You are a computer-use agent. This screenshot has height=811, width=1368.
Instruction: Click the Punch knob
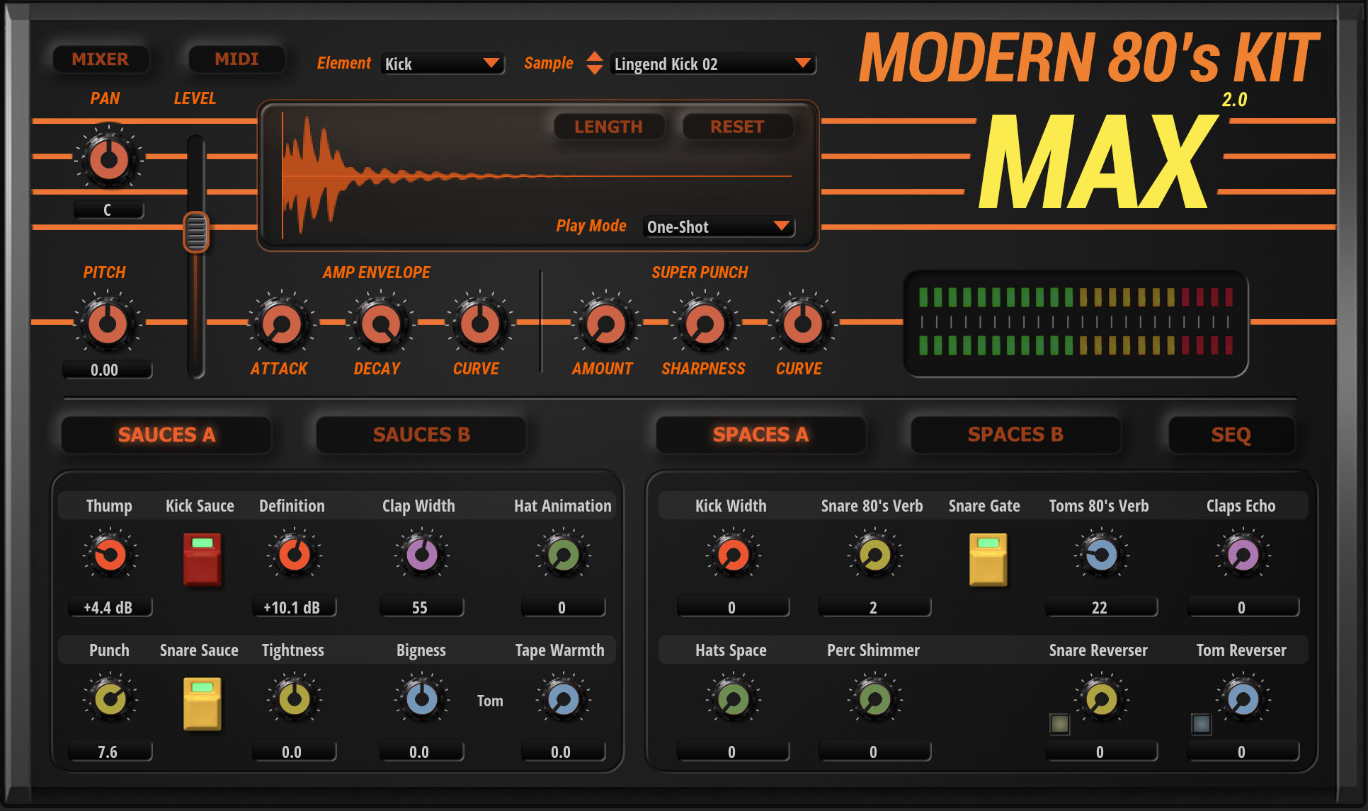point(110,699)
